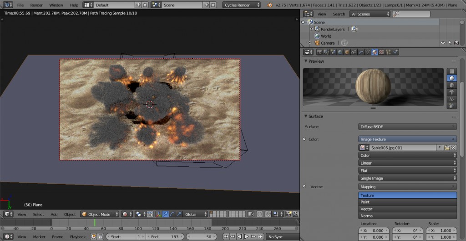Toggle Camera renderability icon in outliner
Viewport: 466px width, 241px height.
[x=456, y=43]
